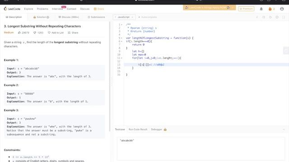
Task: Click the editor info icon
Action: point(257,17)
